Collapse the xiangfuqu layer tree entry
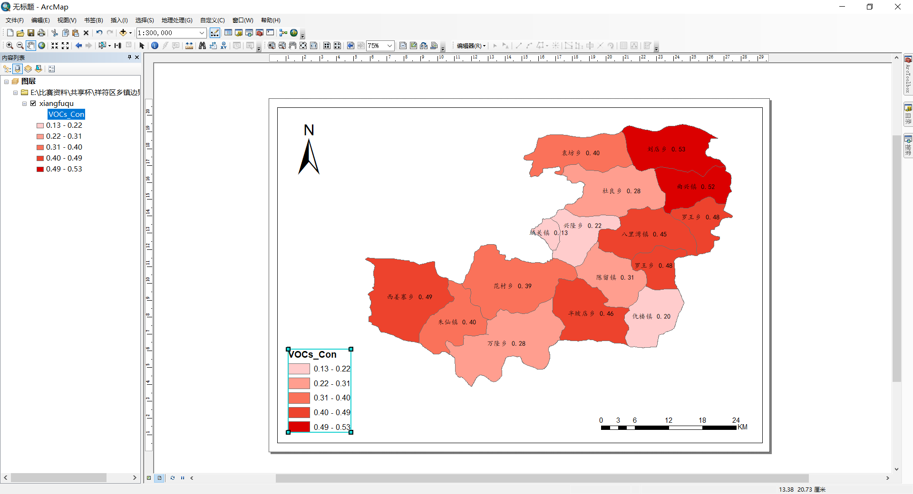 point(24,103)
